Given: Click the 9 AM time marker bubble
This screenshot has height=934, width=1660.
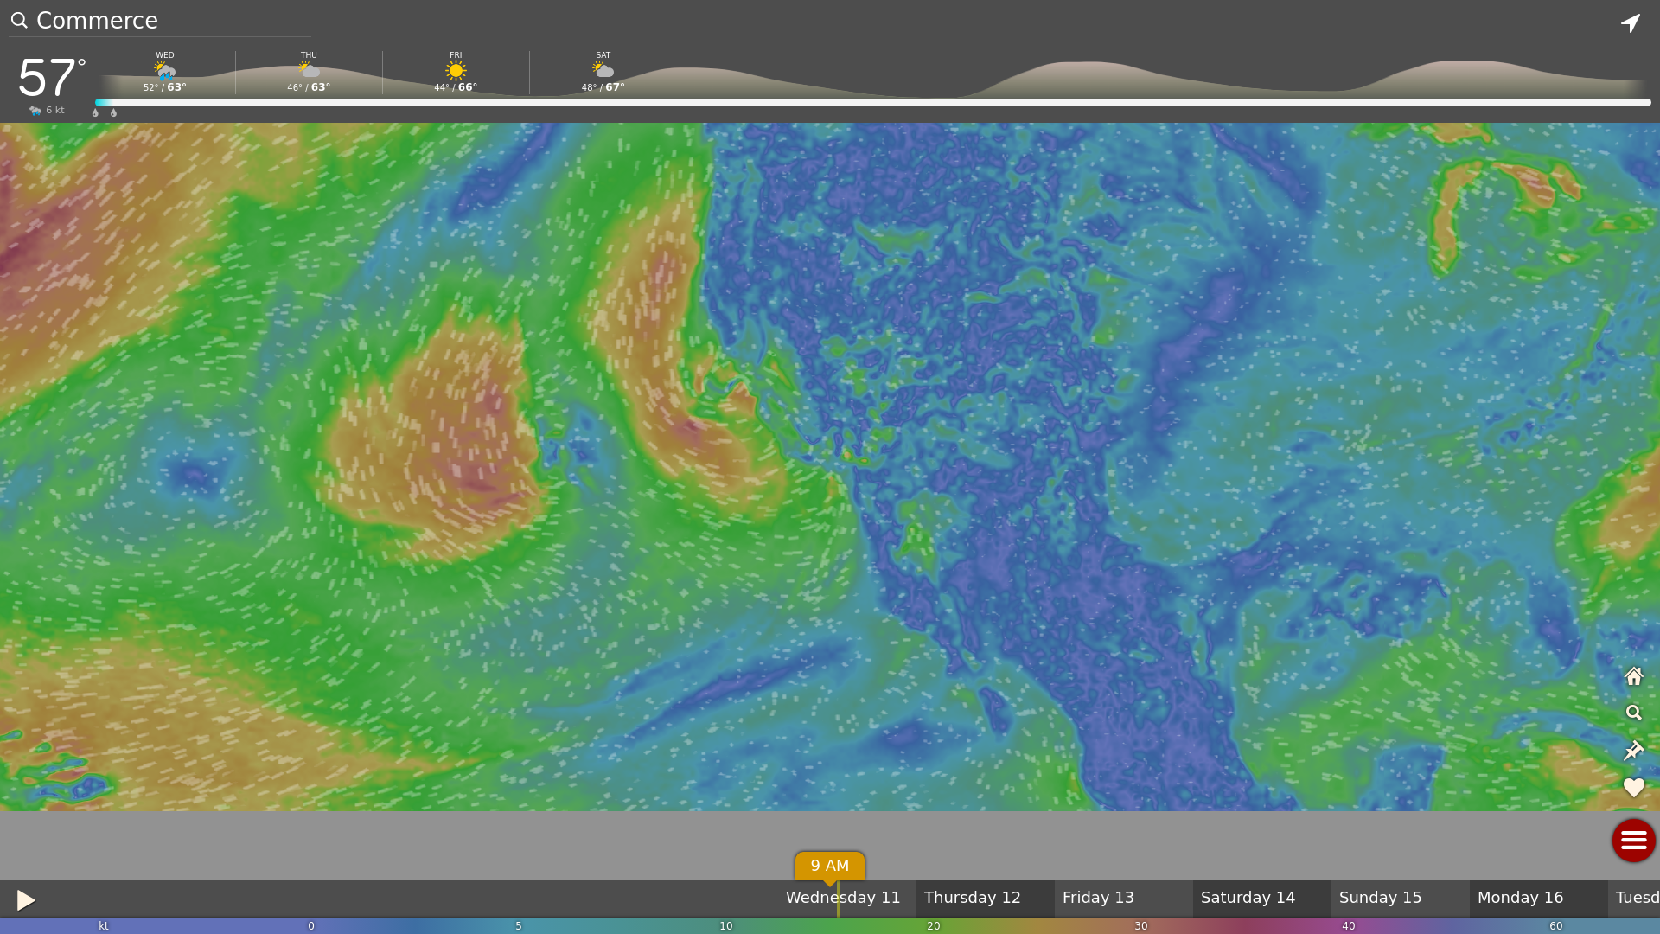Looking at the screenshot, I should (x=829, y=866).
